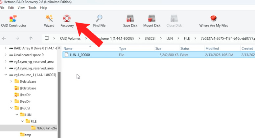
Task: Sort by Type column header
Action: [x=136, y=48]
